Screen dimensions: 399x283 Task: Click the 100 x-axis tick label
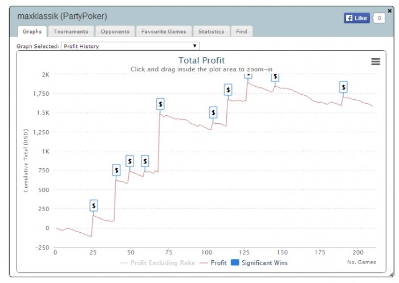pos(206,252)
